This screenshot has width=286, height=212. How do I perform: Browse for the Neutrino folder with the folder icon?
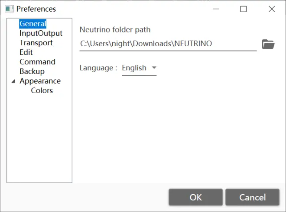tap(268, 44)
